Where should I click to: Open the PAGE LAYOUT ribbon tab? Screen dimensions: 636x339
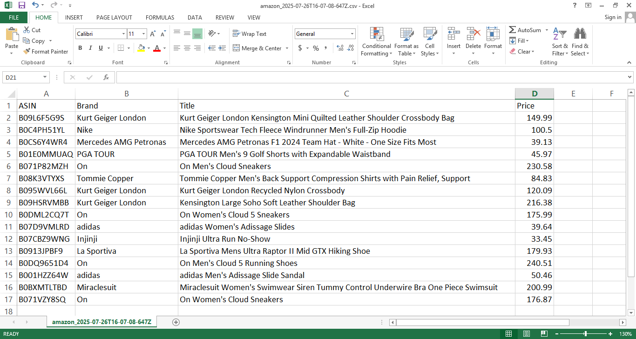(x=114, y=18)
